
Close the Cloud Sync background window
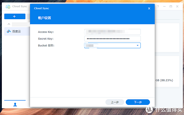177,6
